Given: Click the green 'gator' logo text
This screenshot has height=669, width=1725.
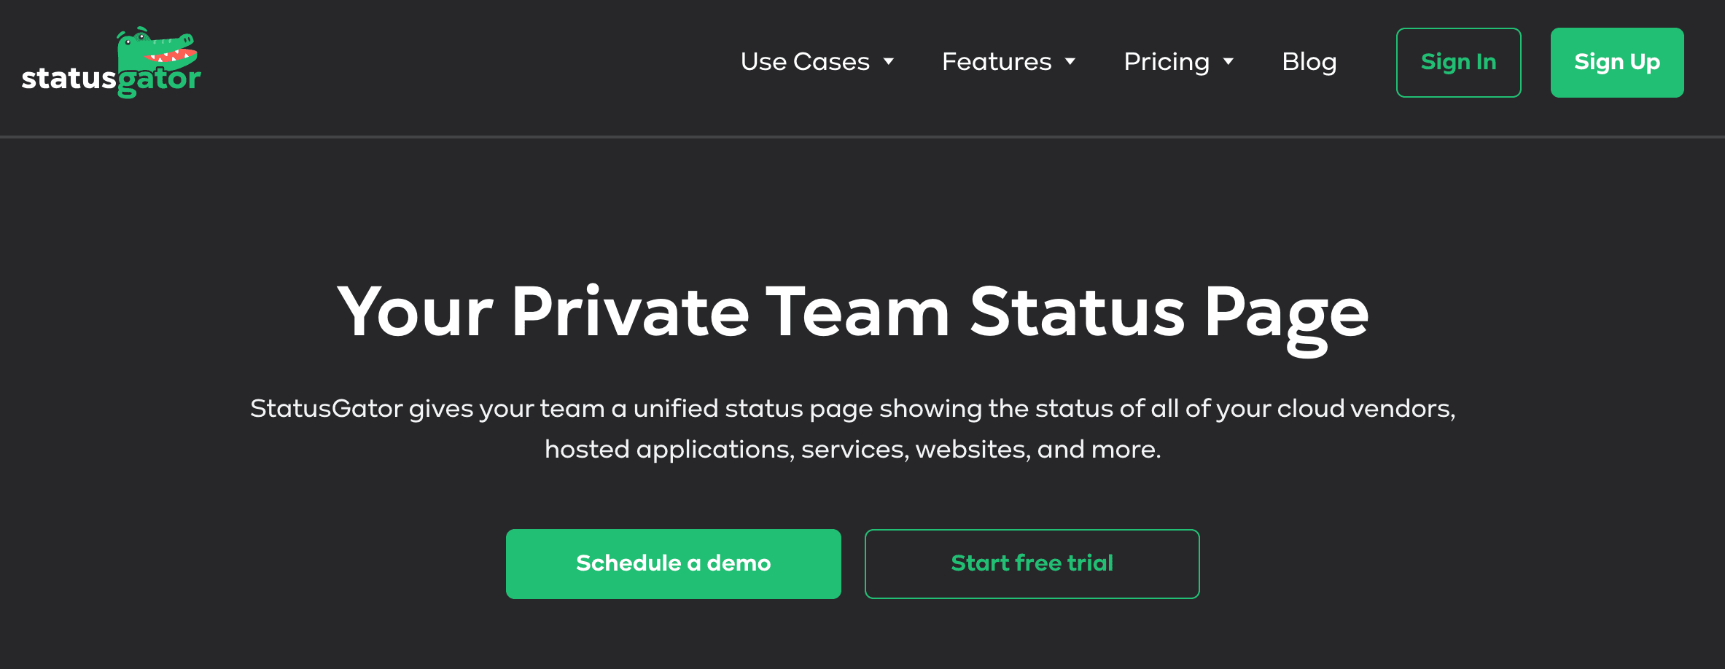Looking at the screenshot, I should click(x=159, y=79).
